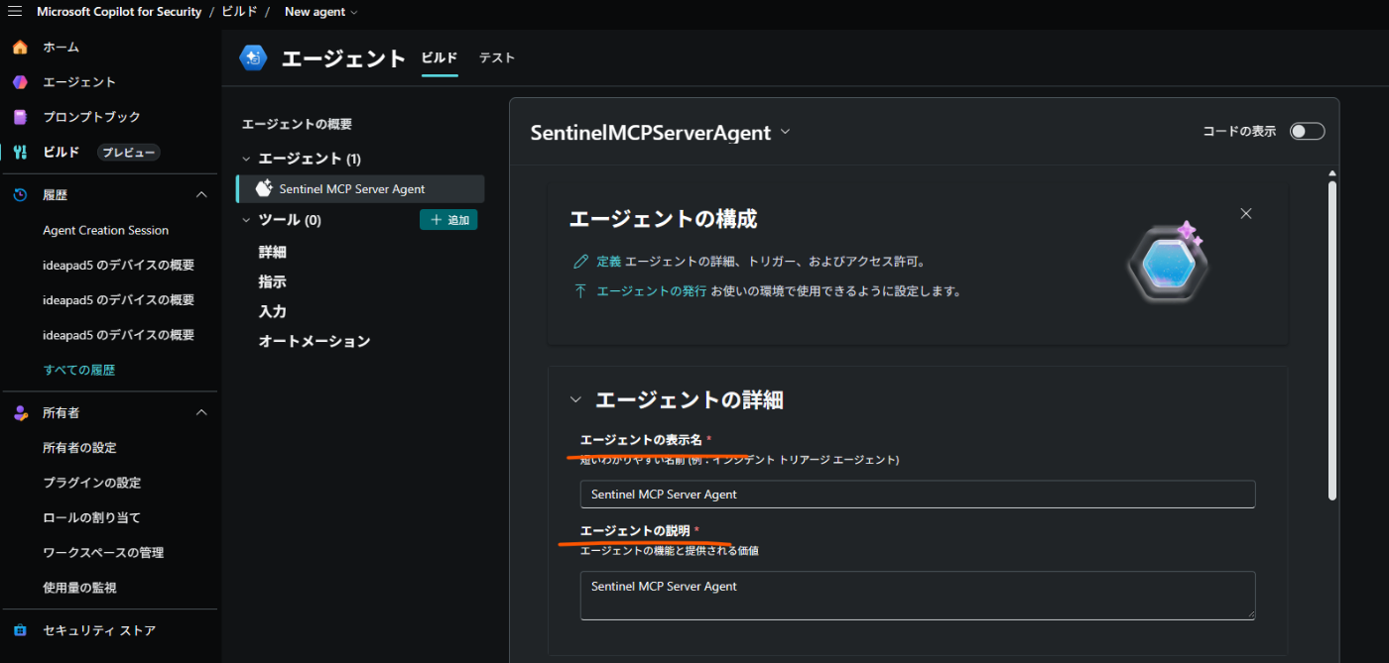
Task: Click the 定義 link
Action: 609,262
